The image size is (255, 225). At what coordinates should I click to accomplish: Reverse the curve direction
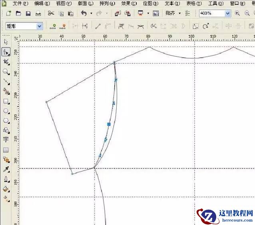[153, 26]
